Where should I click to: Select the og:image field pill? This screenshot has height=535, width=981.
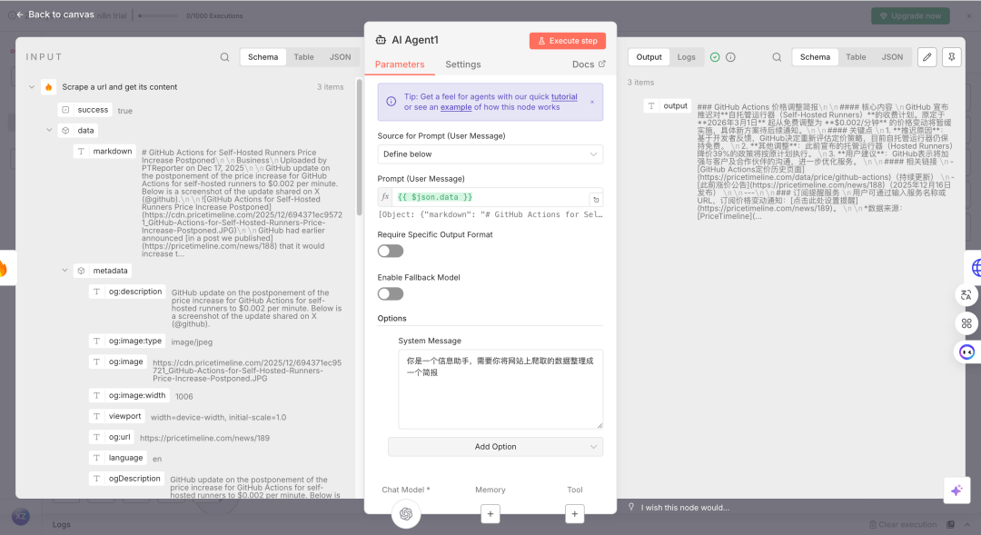[118, 362]
